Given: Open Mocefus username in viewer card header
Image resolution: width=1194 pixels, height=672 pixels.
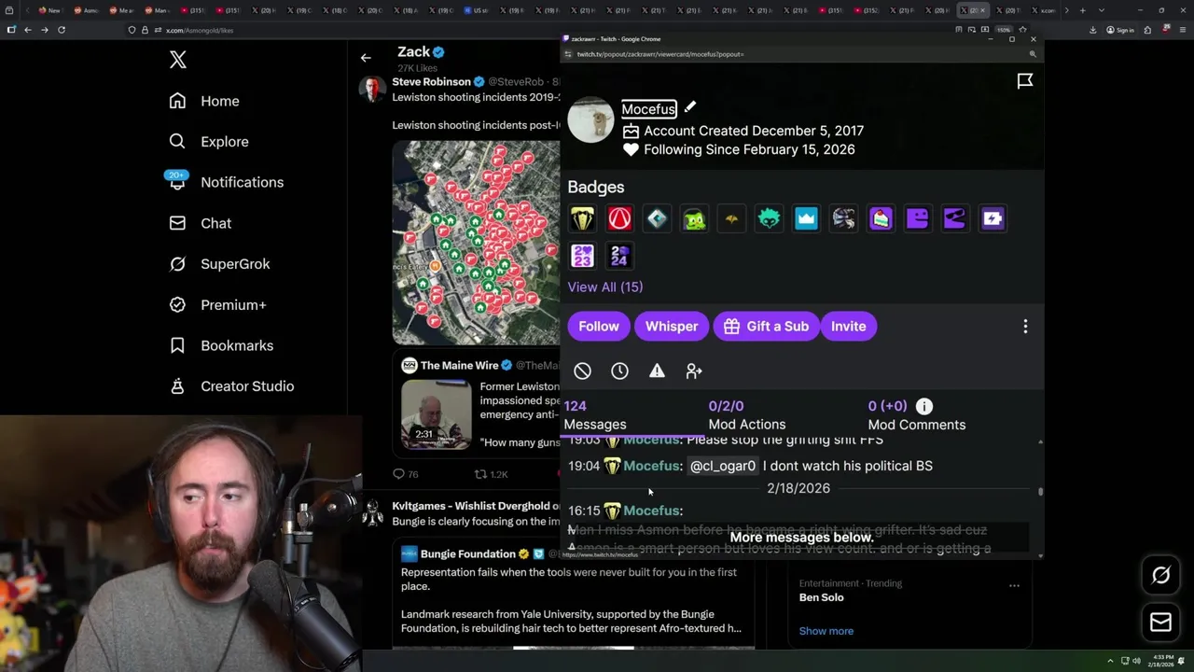Looking at the screenshot, I should tap(649, 109).
